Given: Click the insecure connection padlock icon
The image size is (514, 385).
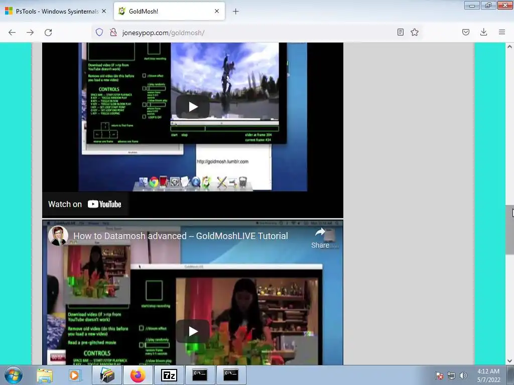Looking at the screenshot, I should [x=113, y=32].
